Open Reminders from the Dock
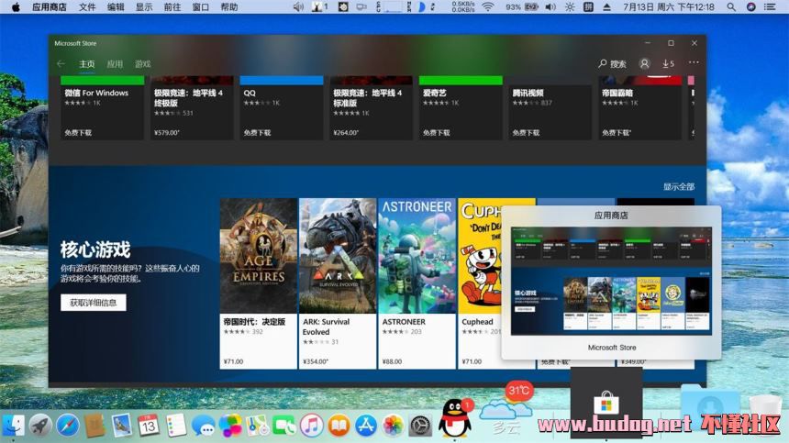789x443 pixels. point(176,426)
